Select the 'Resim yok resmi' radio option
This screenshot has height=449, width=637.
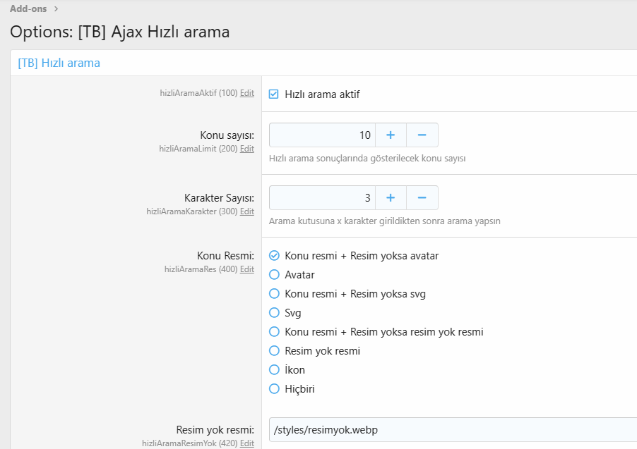[274, 351]
